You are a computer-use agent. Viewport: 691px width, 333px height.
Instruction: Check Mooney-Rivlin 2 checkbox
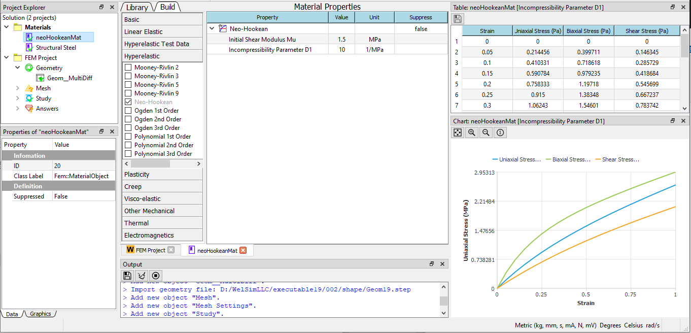(128, 68)
